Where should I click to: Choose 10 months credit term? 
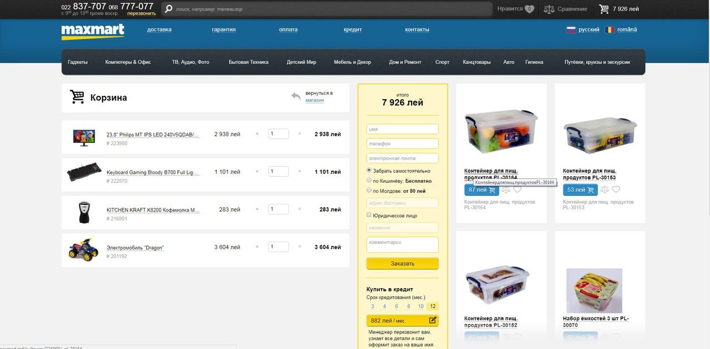(421, 306)
